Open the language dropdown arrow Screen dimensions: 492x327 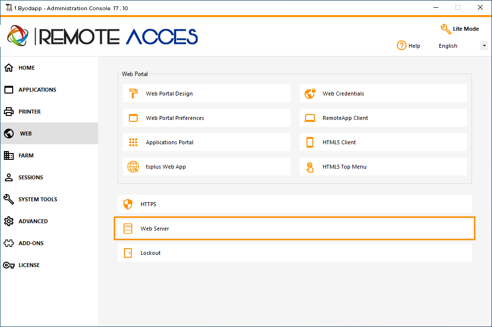tap(484, 46)
